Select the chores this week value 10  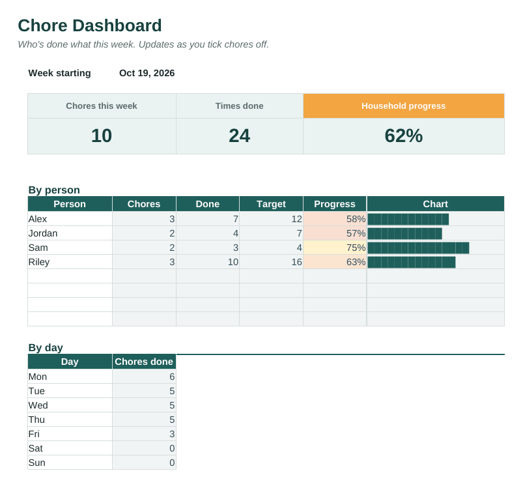pos(102,136)
